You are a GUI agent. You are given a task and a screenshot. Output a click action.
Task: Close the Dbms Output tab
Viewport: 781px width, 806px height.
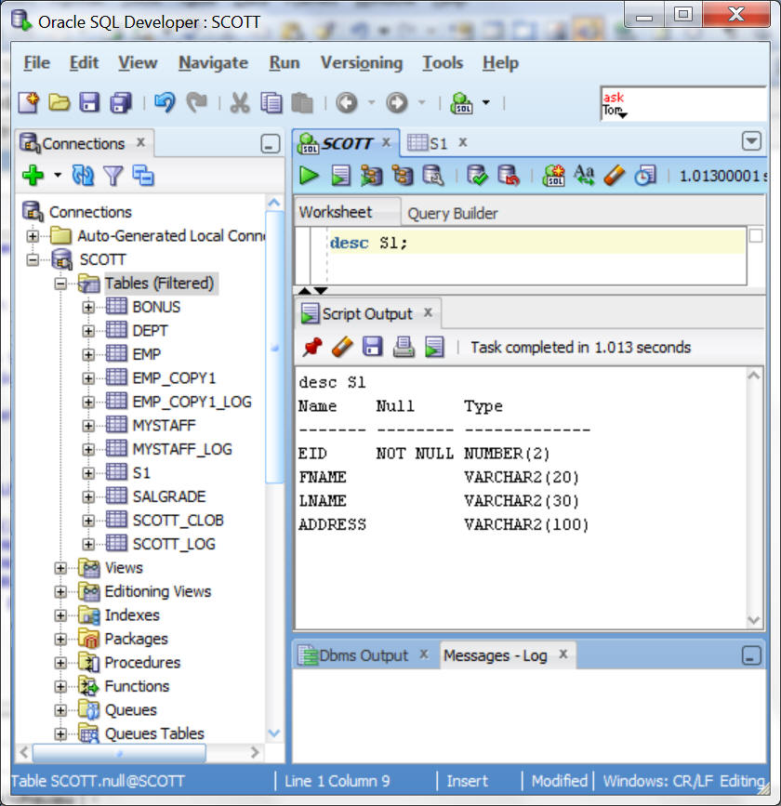pyautogui.click(x=424, y=654)
